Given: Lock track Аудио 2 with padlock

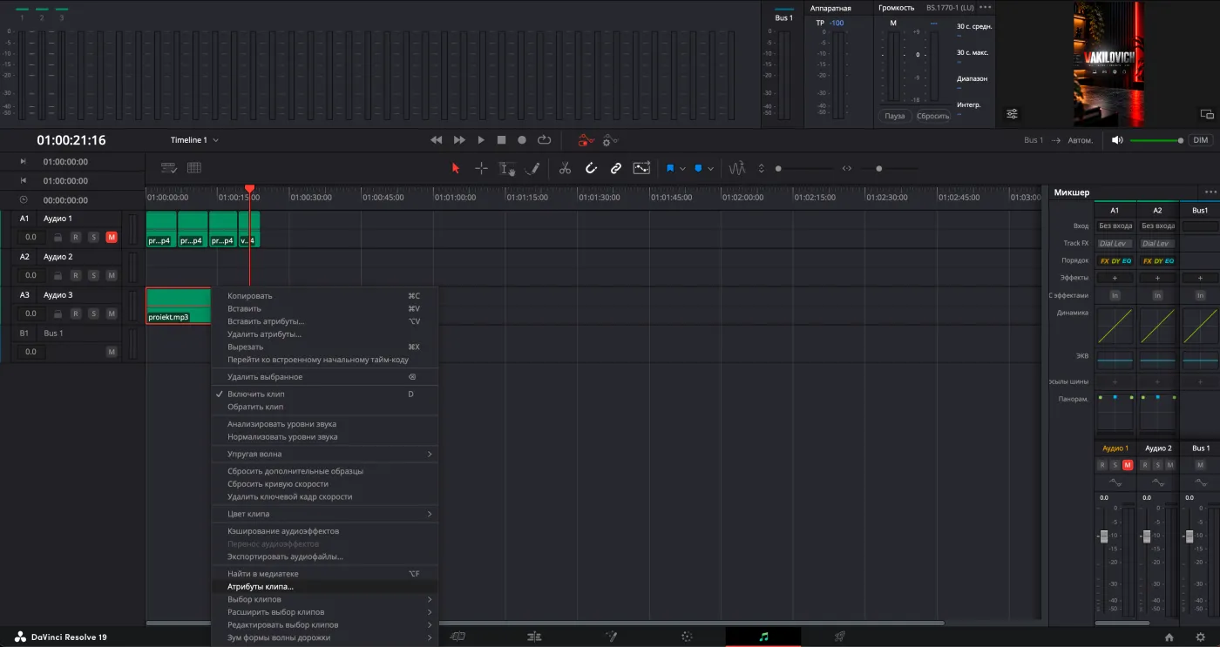Looking at the screenshot, I should pyautogui.click(x=58, y=275).
